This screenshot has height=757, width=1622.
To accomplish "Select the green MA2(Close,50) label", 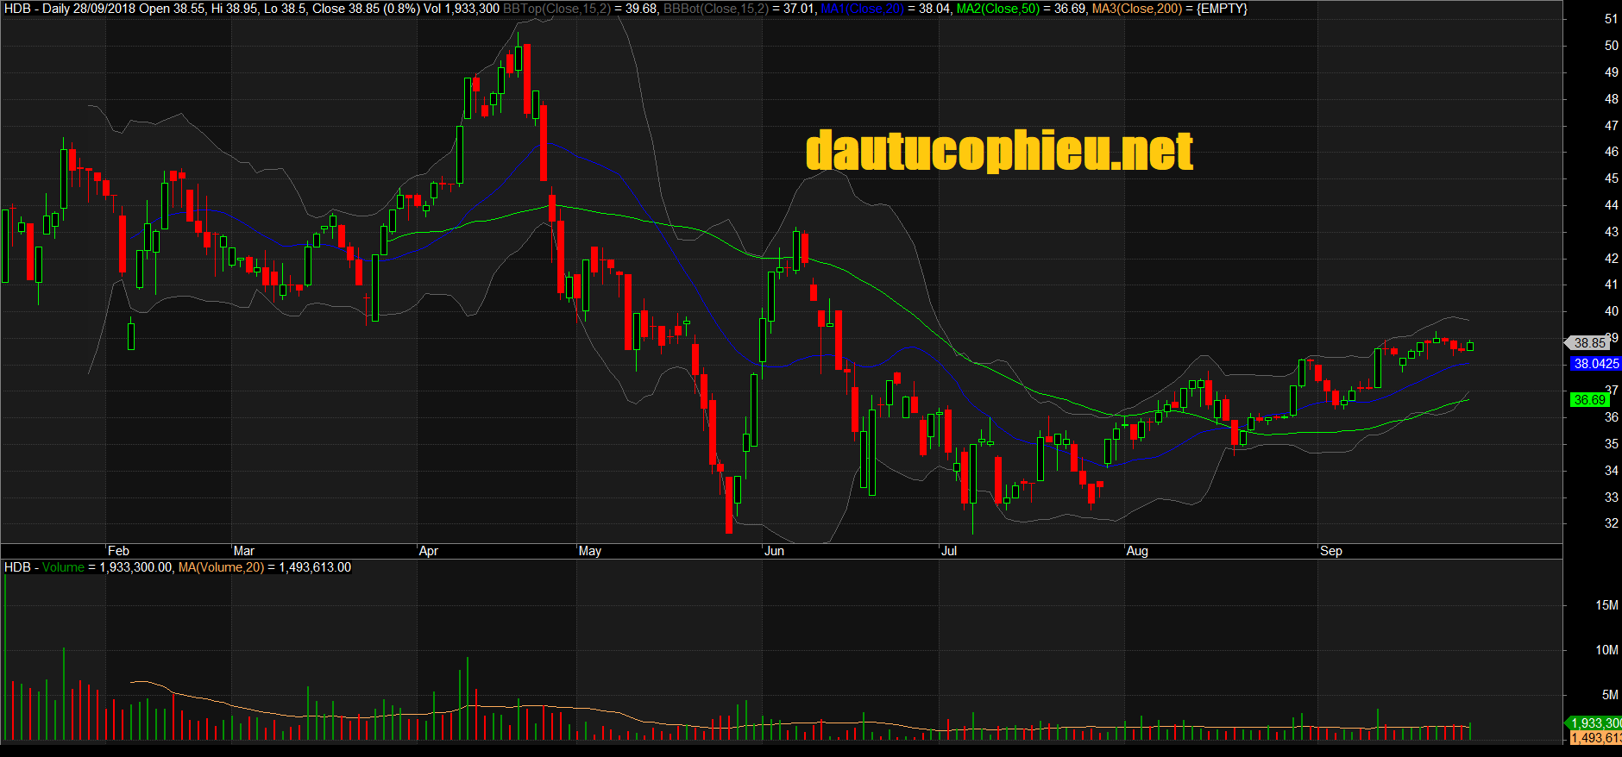I will click(998, 9).
